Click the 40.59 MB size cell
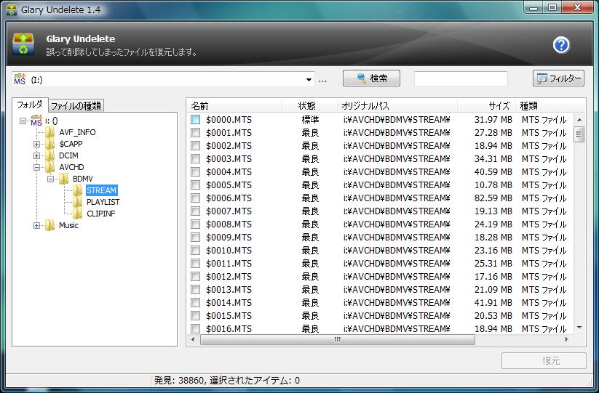599x393 pixels. point(493,172)
